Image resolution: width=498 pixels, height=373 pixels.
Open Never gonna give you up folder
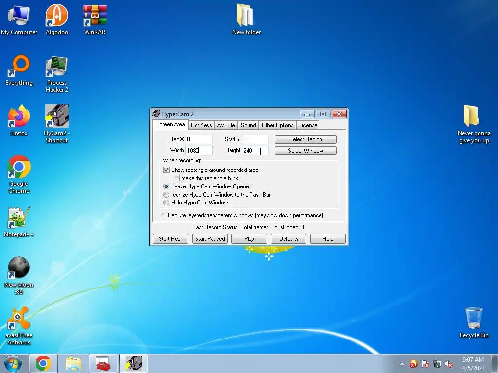pyautogui.click(x=474, y=124)
